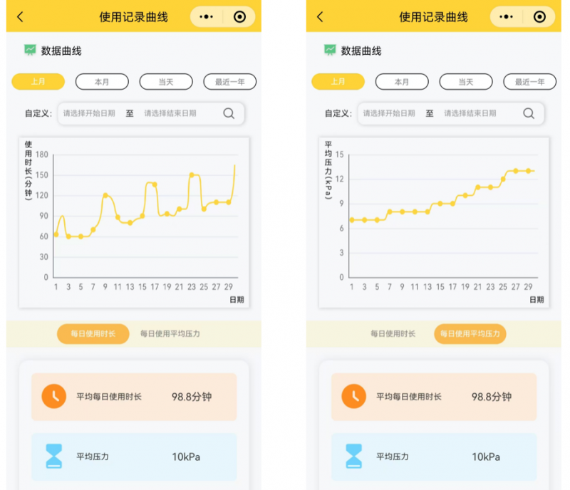Image resolution: width=570 pixels, height=490 pixels.
Task: Open the start date picker on left screen
Action: pos(89,113)
